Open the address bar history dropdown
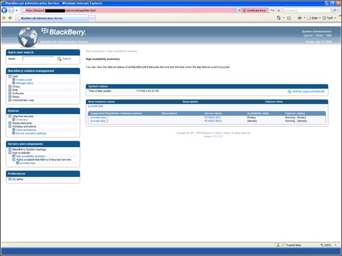342x256 pixels. 239,11
